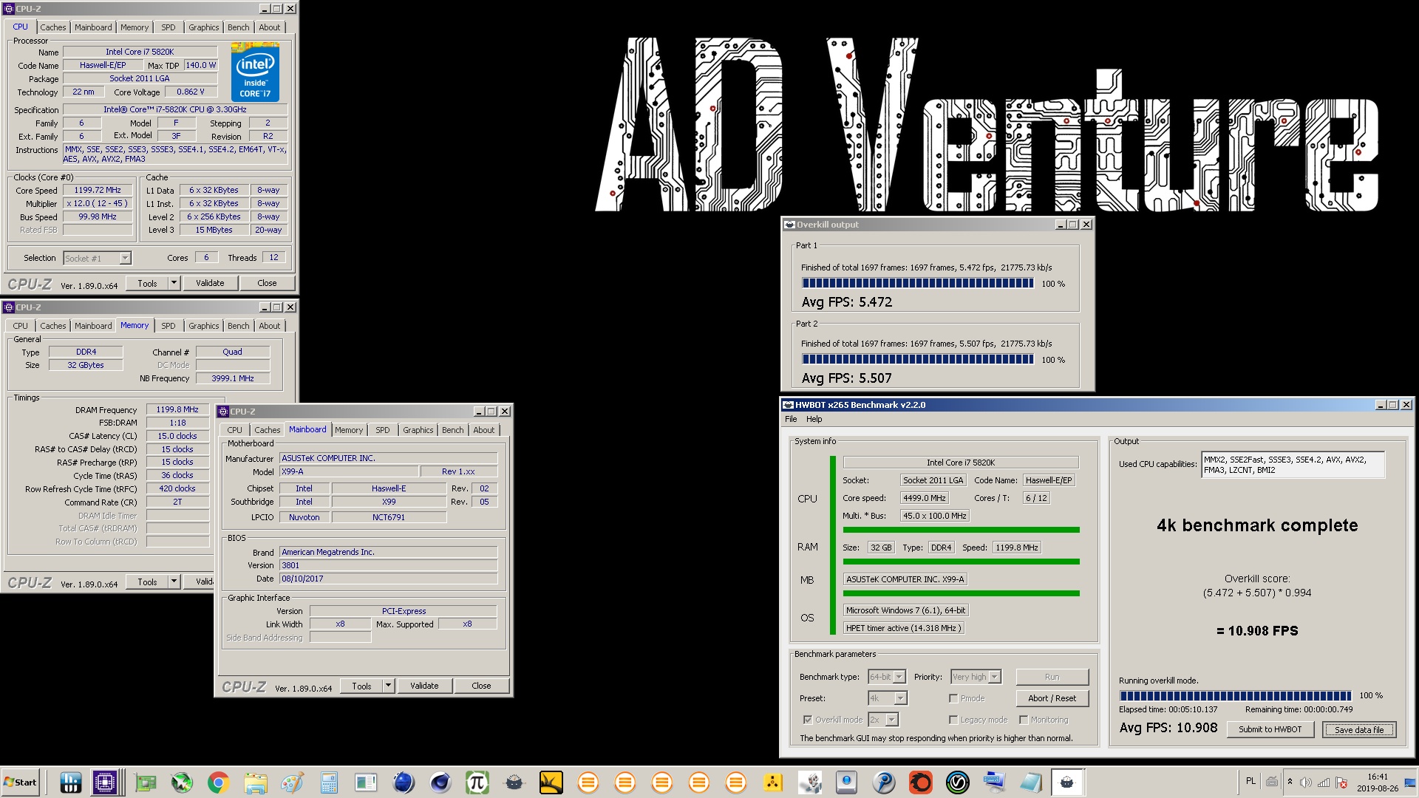Toggle the Pmode checkbox
This screenshot has height=798, width=1419.
tap(953, 698)
